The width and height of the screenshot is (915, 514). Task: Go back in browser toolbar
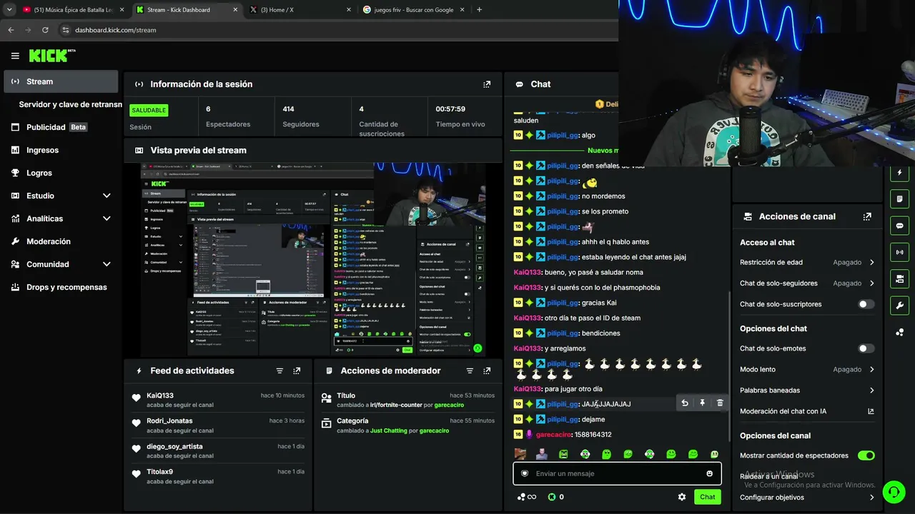point(11,30)
